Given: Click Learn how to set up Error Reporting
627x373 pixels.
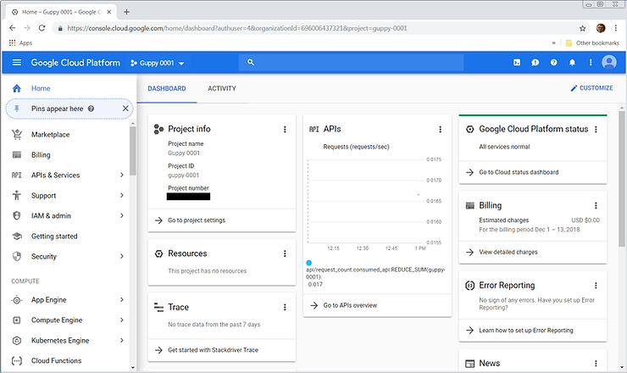Looking at the screenshot, I should click(526, 330).
